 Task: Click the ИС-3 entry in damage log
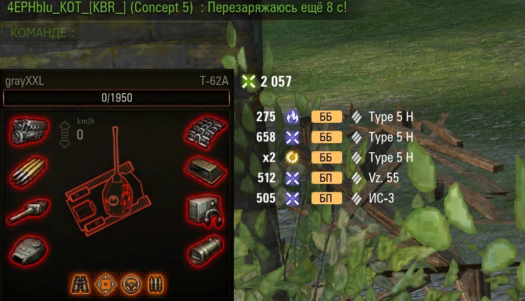pos(381,198)
